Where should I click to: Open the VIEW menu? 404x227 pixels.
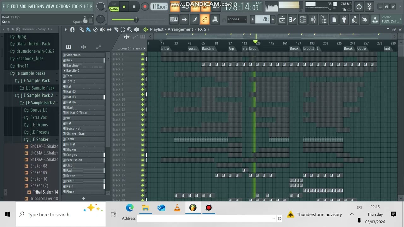coord(50,6)
